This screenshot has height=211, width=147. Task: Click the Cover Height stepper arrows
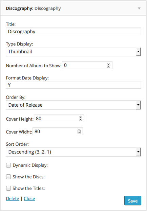pos(80,119)
